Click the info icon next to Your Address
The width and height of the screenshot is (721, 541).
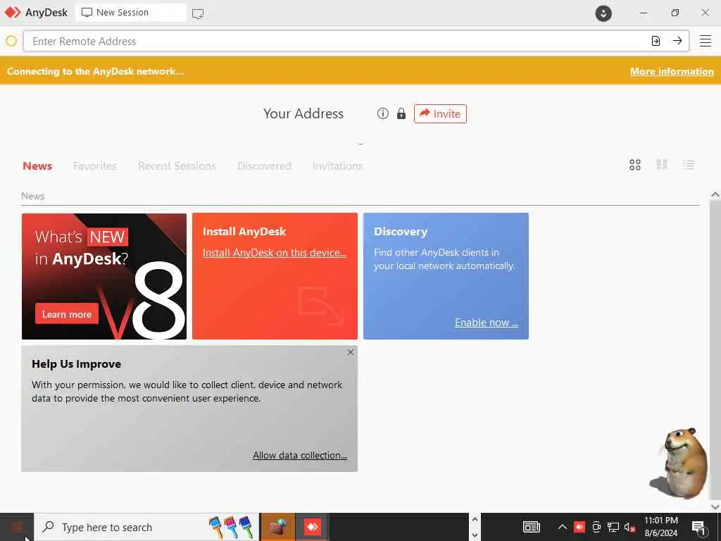[382, 113]
